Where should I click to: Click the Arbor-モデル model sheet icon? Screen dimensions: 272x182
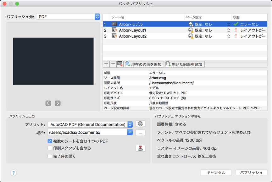click(114, 24)
